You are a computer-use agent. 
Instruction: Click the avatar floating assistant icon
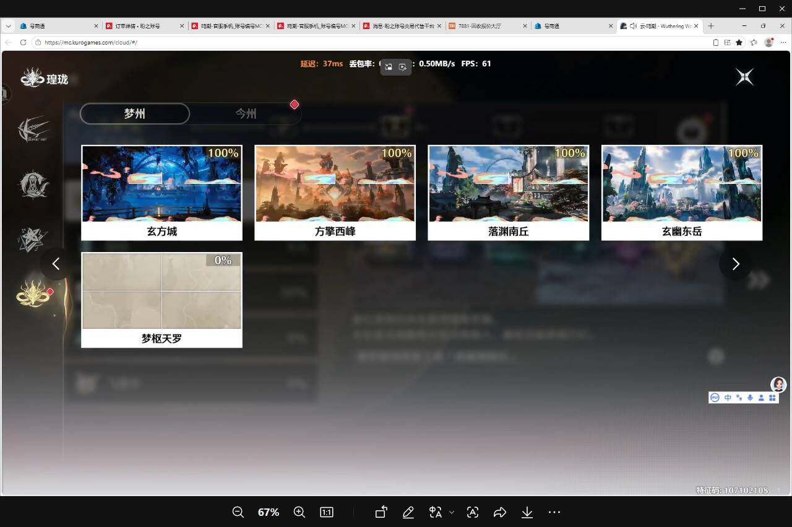point(778,385)
